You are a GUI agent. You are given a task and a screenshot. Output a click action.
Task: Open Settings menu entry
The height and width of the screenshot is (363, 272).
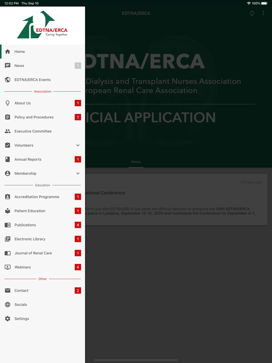(42, 319)
